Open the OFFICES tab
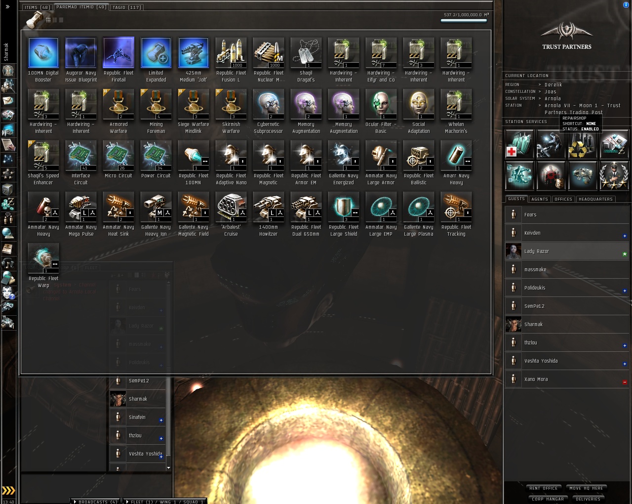632x504 pixels. tap(563, 199)
